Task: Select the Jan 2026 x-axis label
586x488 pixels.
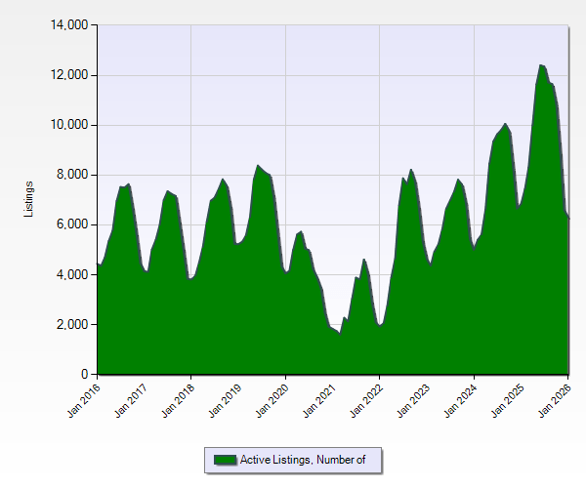Action: 554,400
